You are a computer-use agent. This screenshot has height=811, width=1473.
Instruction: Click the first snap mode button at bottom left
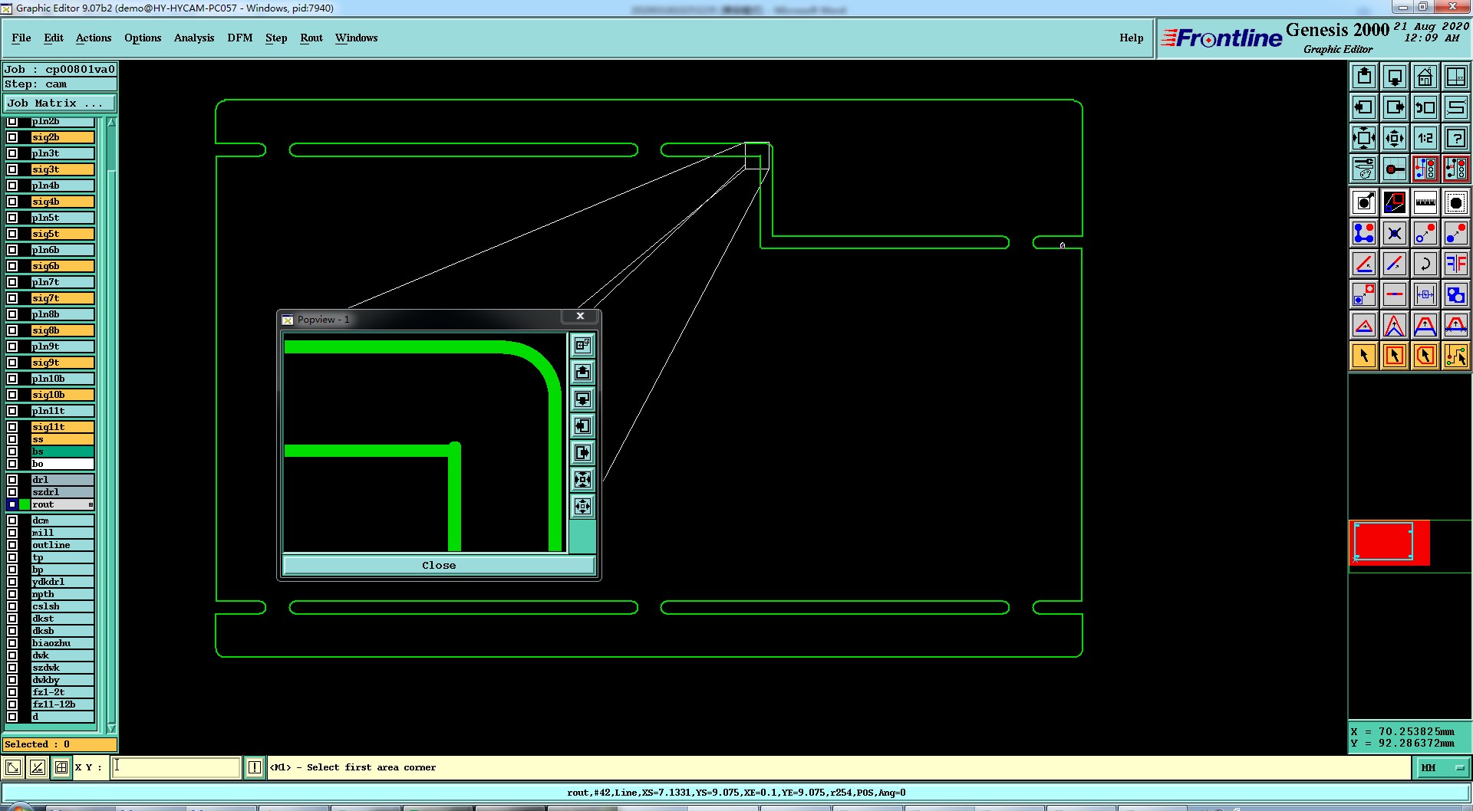pyautogui.click(x=13, y=767)
